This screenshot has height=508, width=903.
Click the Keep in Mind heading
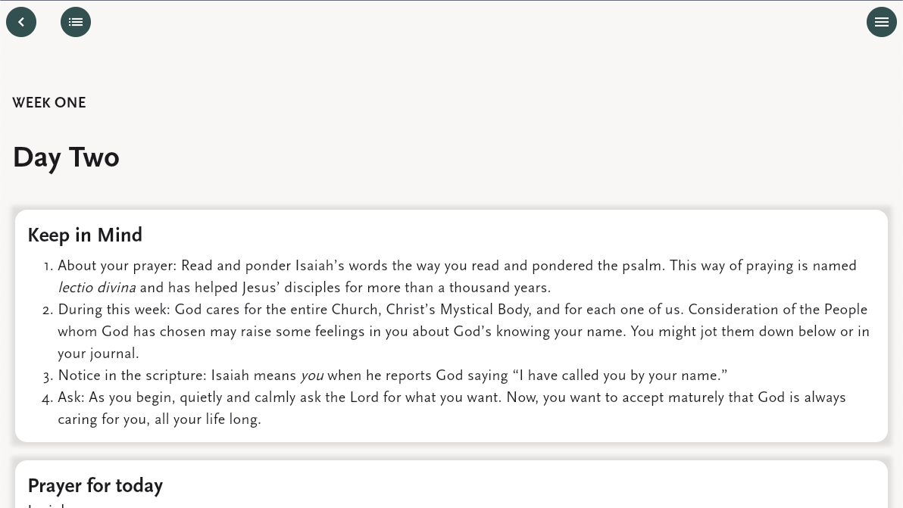pos(85,235)
